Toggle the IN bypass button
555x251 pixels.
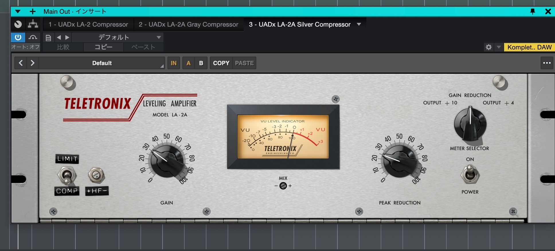174,63
